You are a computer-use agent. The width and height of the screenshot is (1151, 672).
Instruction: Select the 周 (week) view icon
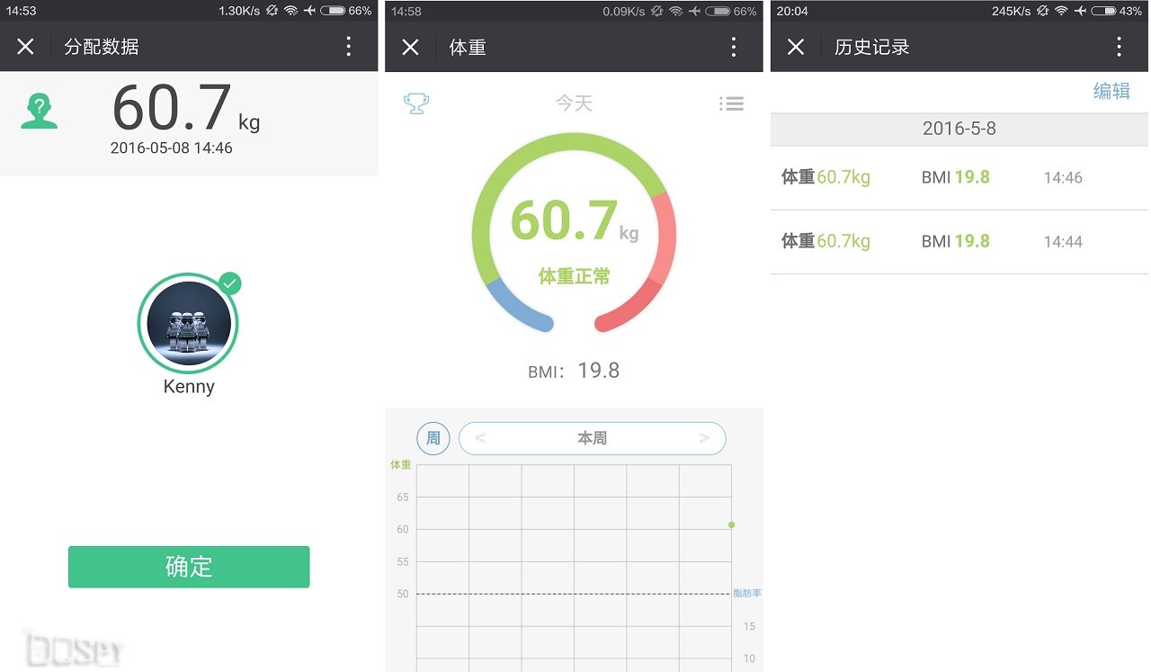click(433, 438)
